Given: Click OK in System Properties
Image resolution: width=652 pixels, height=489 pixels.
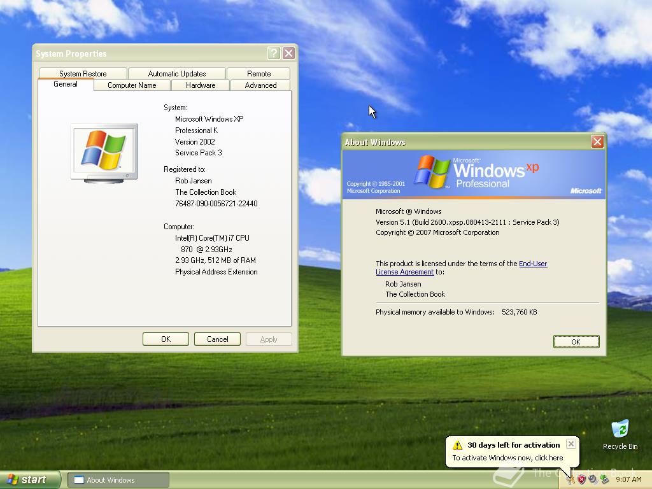Looking at the screenshot, I should pos(166,339).
